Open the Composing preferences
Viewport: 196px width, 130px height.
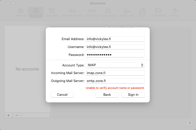(108, 13)
